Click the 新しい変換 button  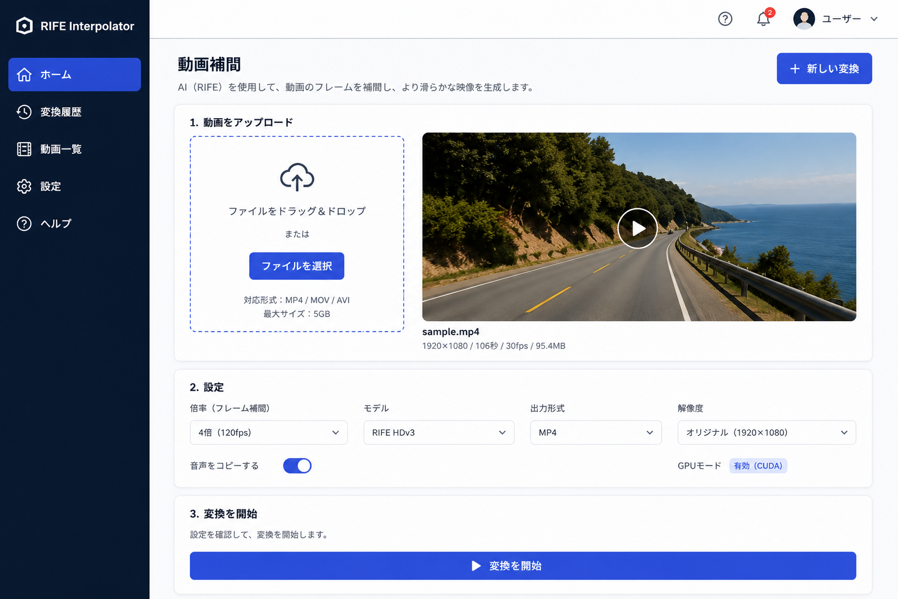pos(824,68)
